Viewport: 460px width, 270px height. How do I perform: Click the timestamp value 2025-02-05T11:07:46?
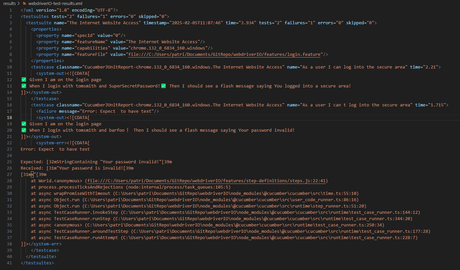[x=196, y=23]
